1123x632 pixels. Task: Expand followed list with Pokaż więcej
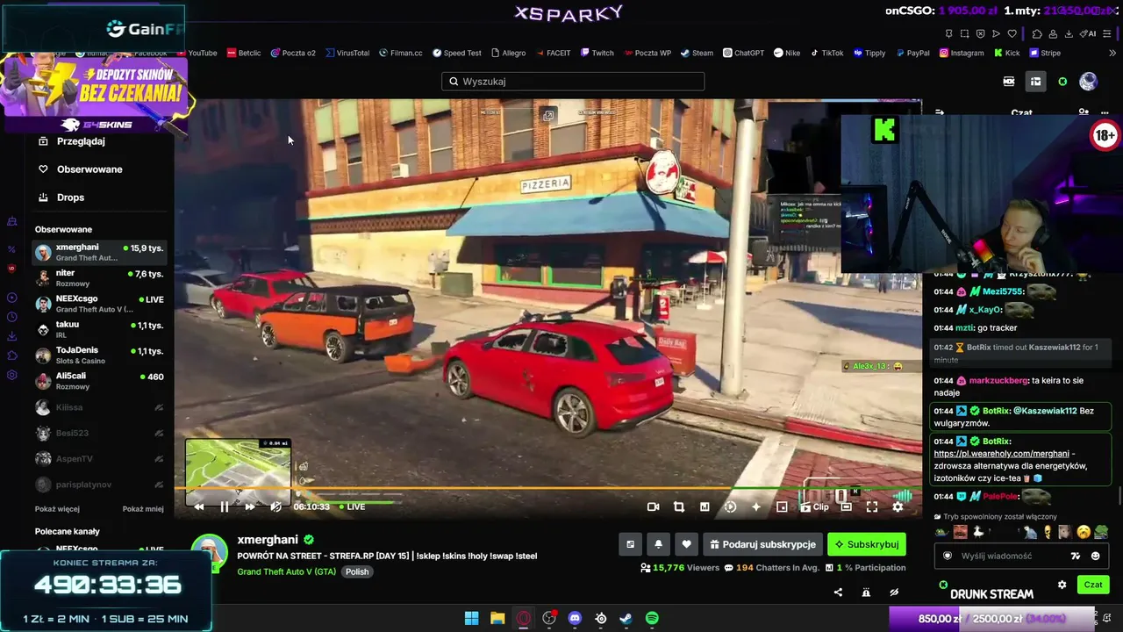coord(57,509)
